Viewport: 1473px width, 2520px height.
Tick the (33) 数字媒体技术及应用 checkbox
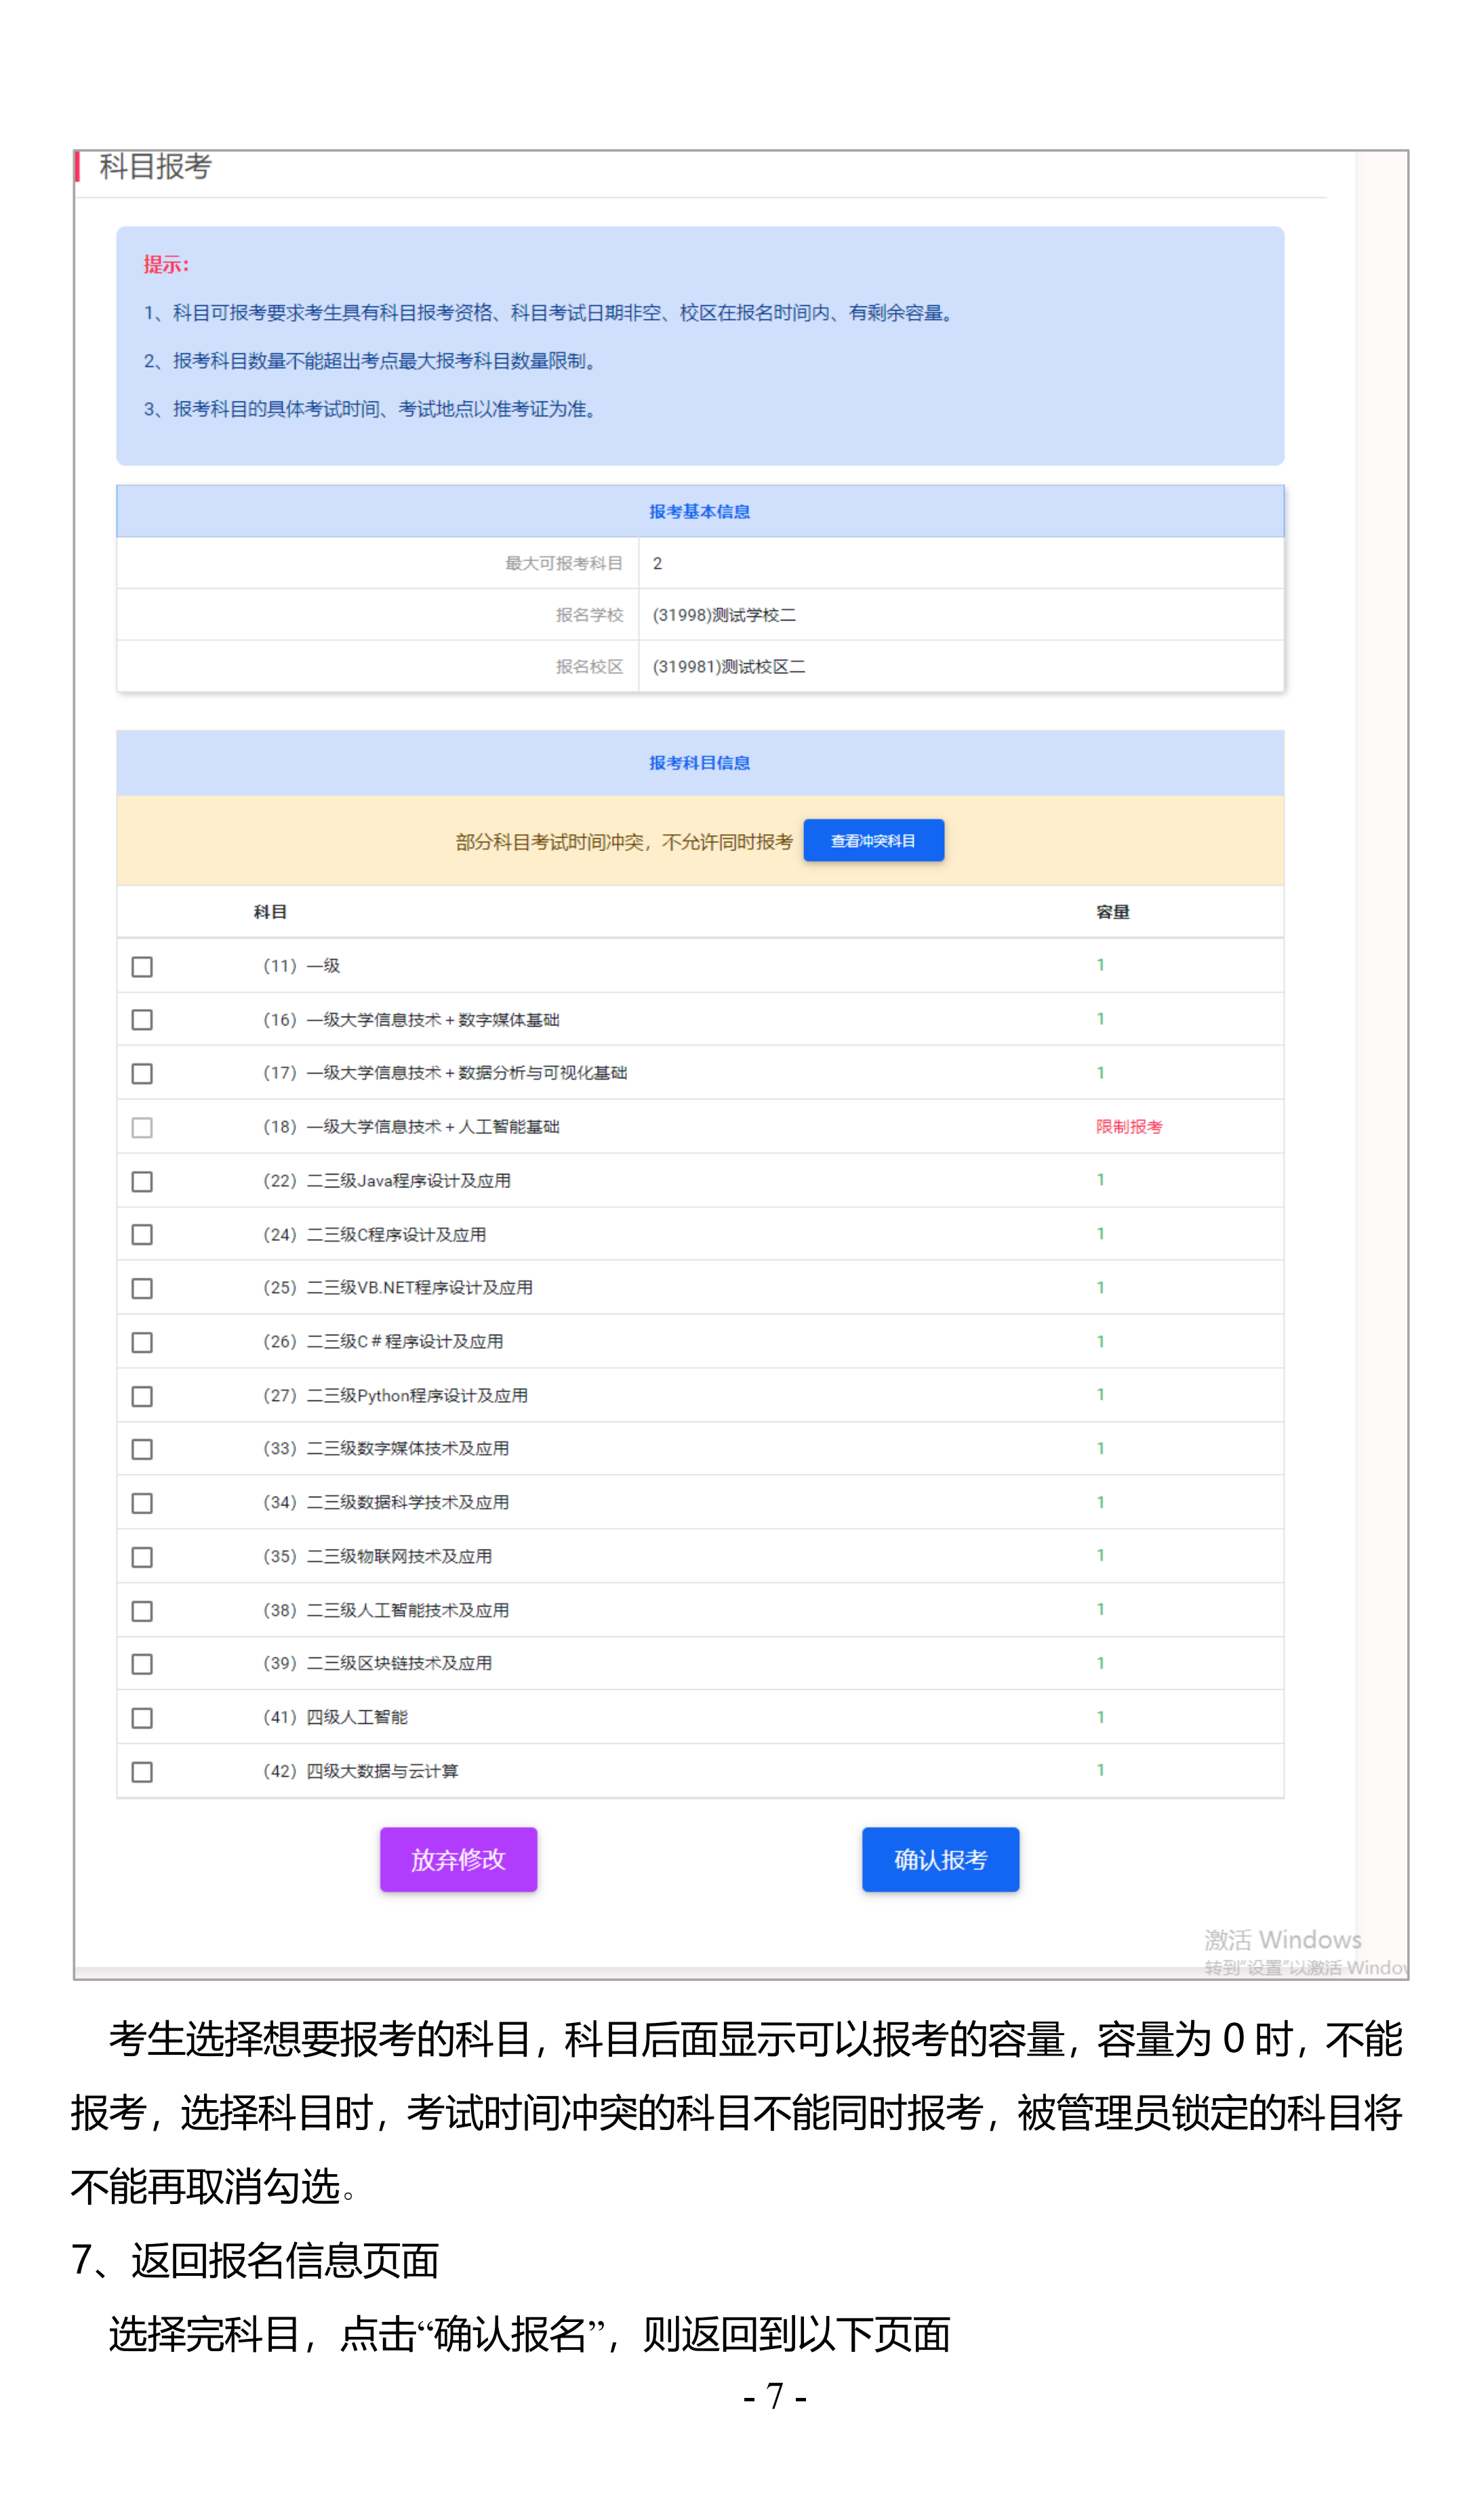point(142,1450)
